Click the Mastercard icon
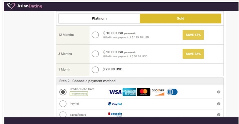This screenshot has height=124, width=239. 143,92
